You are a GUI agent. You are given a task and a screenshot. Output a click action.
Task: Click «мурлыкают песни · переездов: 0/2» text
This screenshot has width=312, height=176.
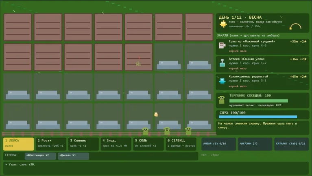click(255, 105)
